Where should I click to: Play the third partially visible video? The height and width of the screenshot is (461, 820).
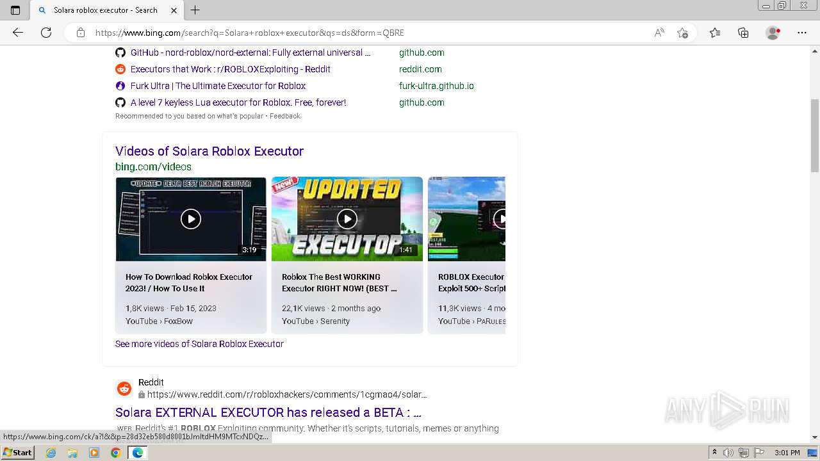point(466,219)
